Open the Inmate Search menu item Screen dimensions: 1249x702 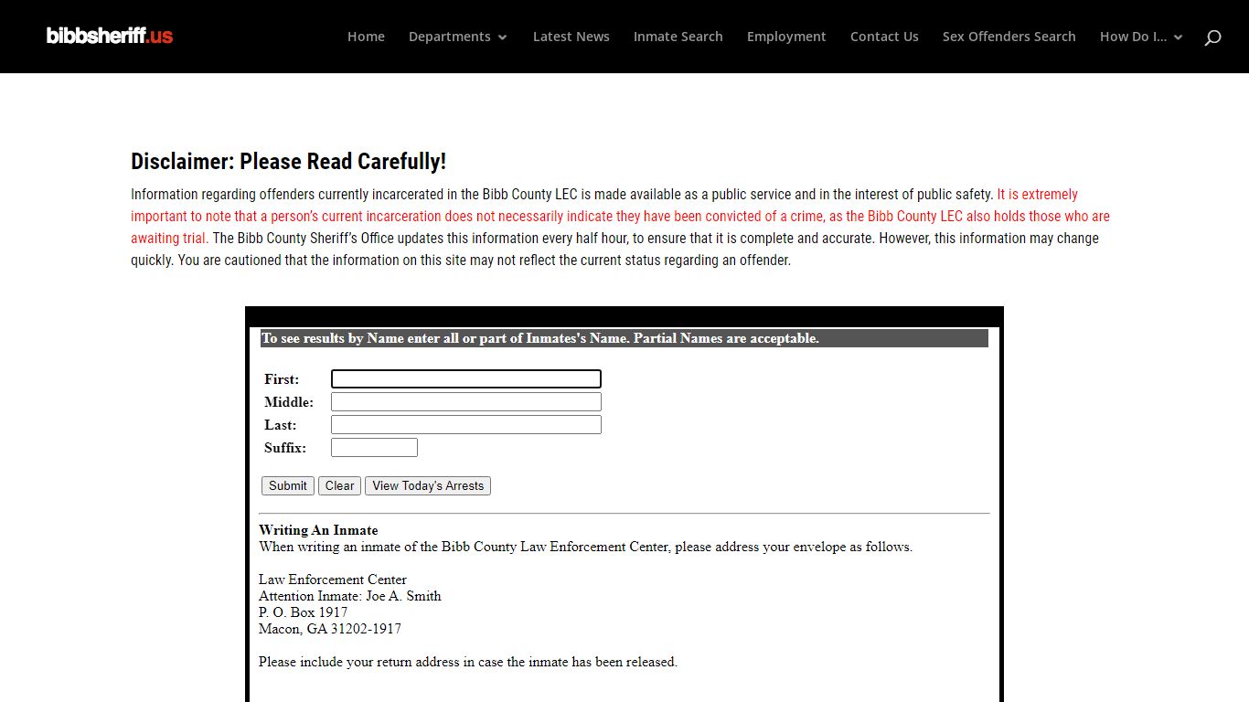[678, 37]
